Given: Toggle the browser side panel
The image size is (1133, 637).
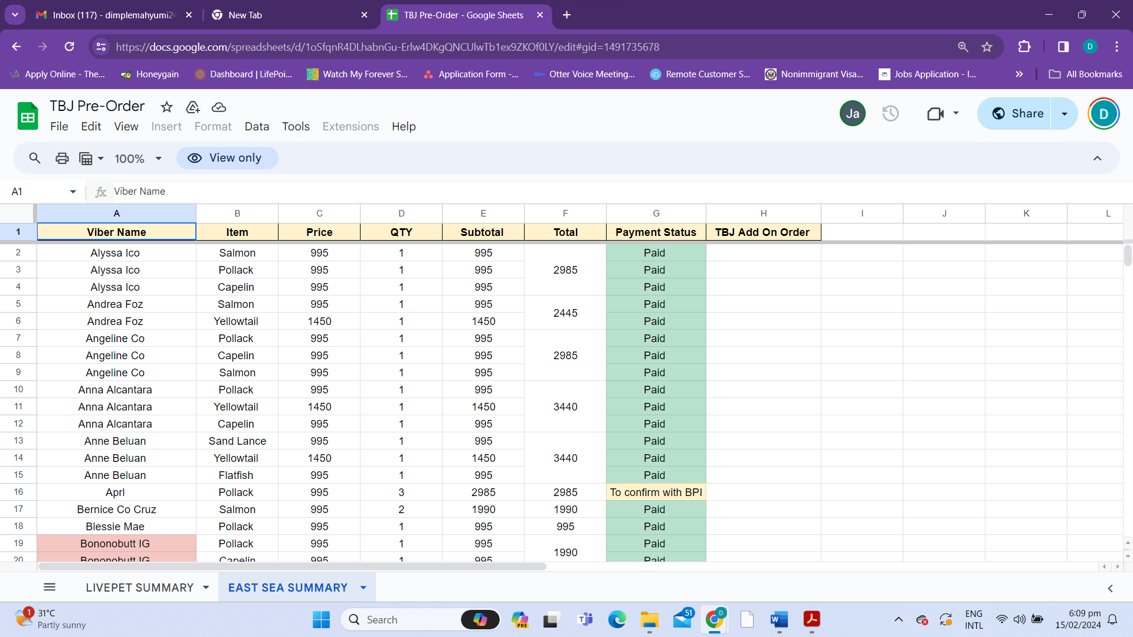Looking at the screenshot, I should point(1063,47).
